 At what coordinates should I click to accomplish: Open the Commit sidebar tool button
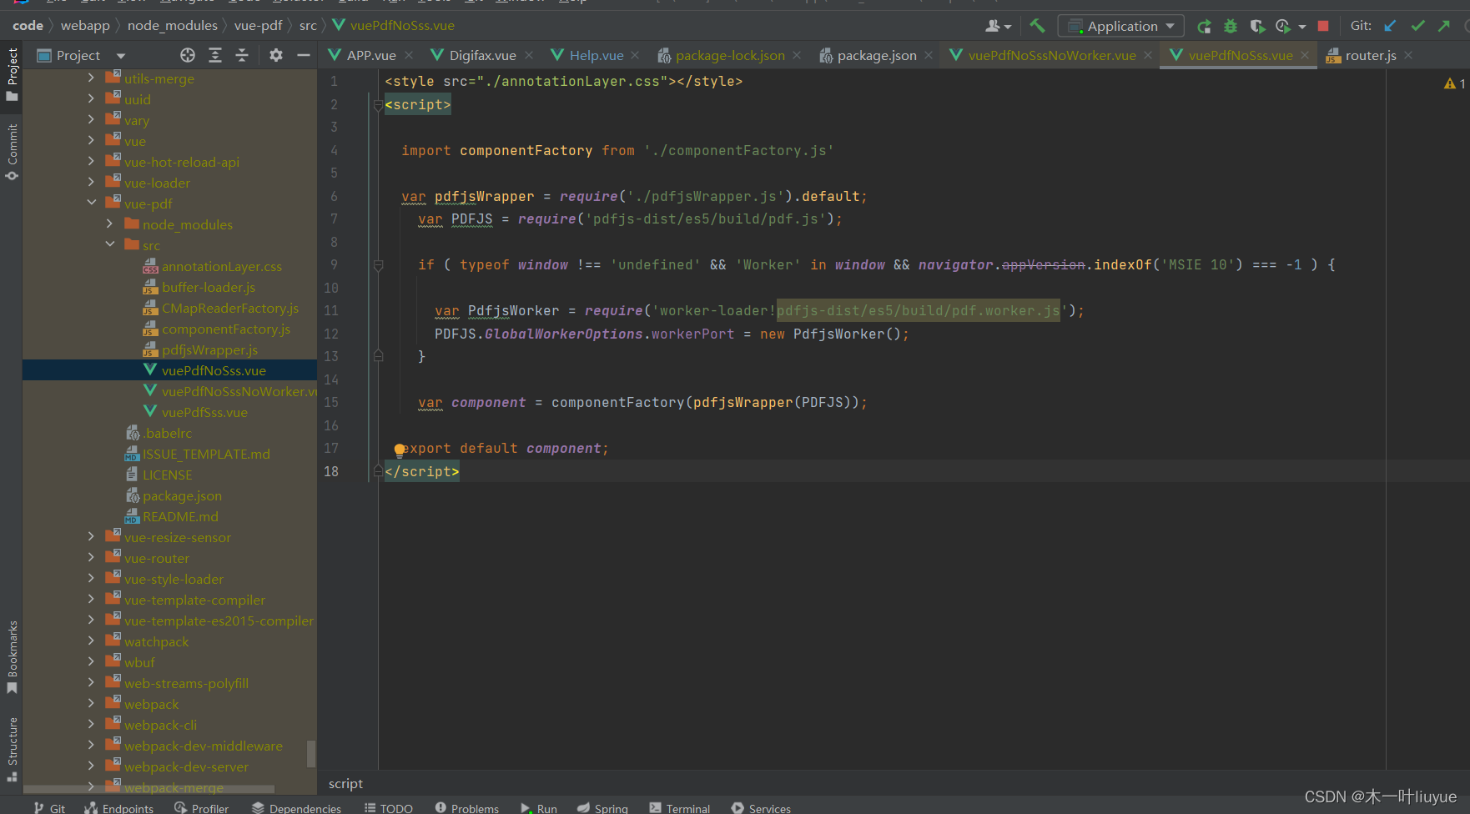click(x=12, y=152)
